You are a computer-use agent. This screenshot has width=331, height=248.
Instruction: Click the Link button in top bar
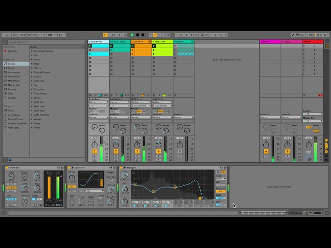coord(6,35)
